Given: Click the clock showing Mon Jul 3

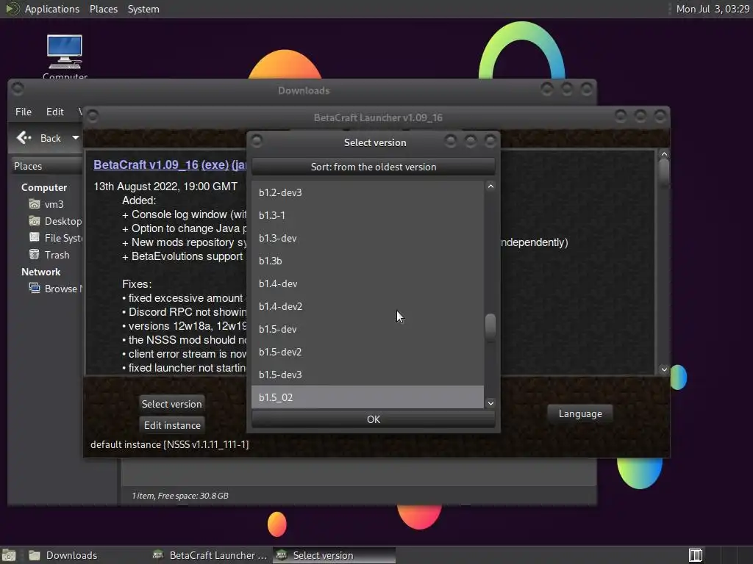Looking at the screenshot, I should pos(712,9).
